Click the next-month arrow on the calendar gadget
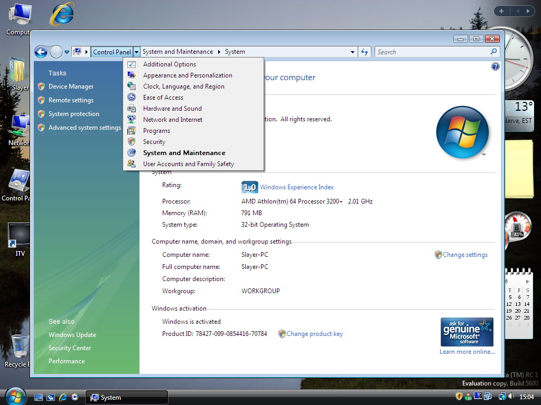Viewport: 541px width, 405px height. 528,282
